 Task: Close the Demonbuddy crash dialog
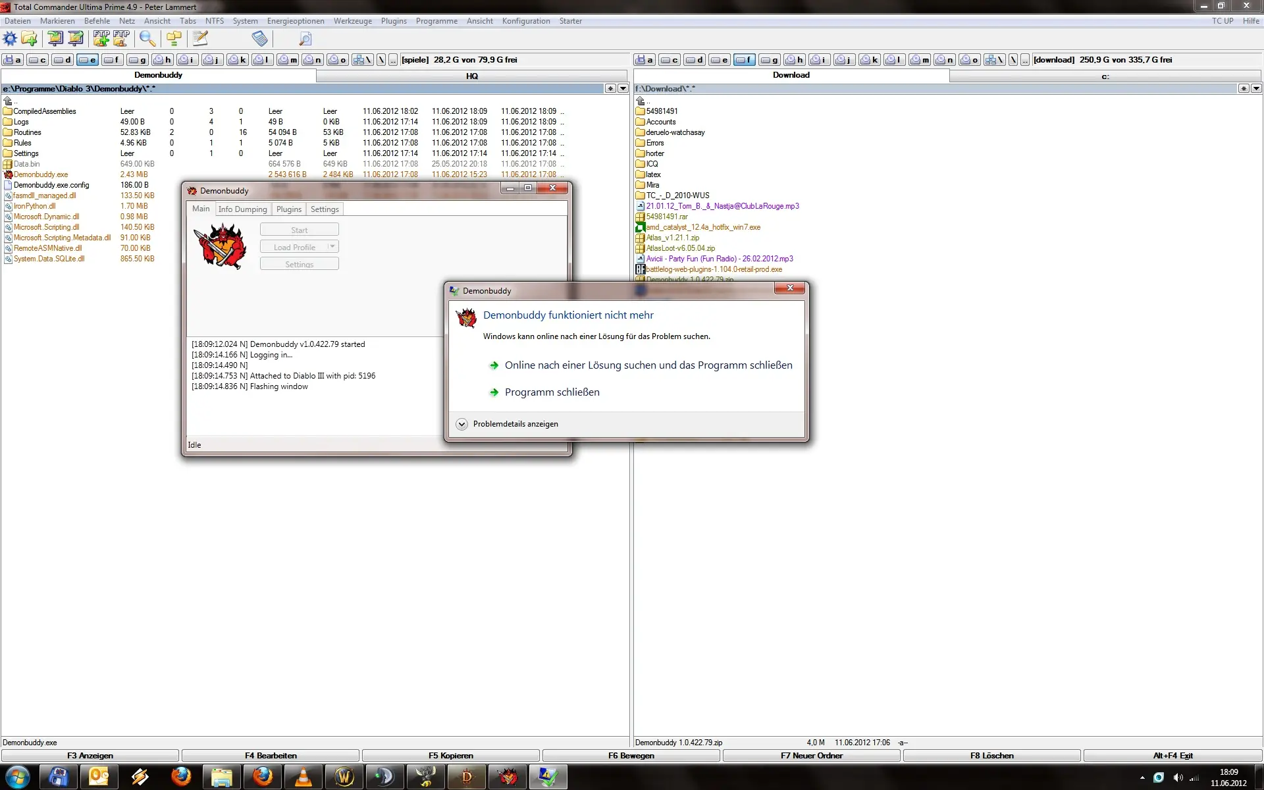[x=790, y=288]
